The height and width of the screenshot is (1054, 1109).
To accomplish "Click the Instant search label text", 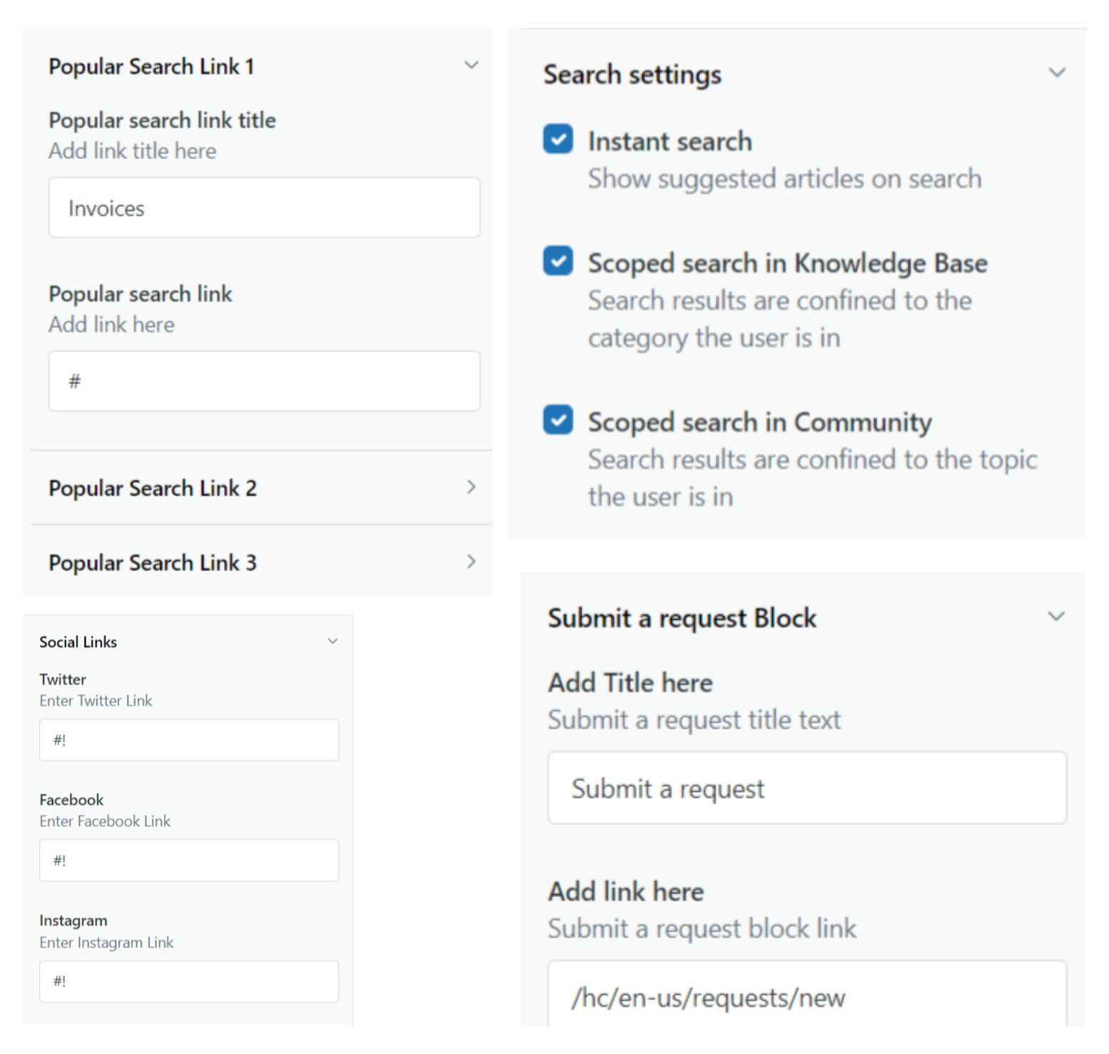I will (x=669, y=141).
